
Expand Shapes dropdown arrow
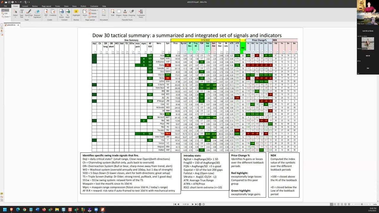click(119, 17)
